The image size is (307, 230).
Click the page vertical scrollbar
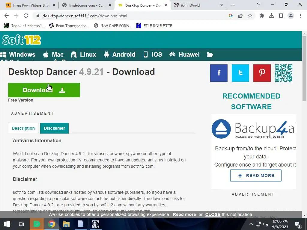(x=304, y=69)
